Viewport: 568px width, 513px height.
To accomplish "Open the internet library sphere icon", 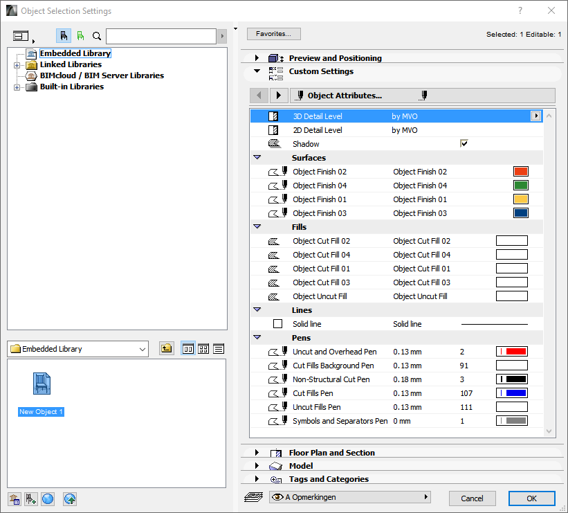I will tap(48, 498).
